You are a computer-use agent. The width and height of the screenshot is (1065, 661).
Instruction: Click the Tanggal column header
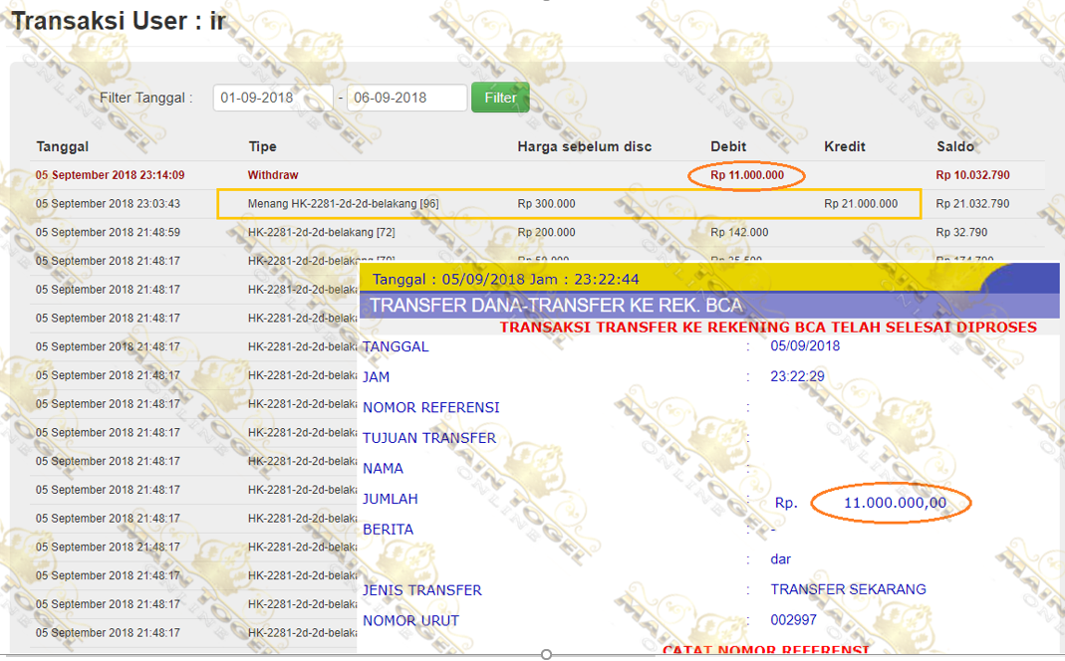tap(63, 146)
